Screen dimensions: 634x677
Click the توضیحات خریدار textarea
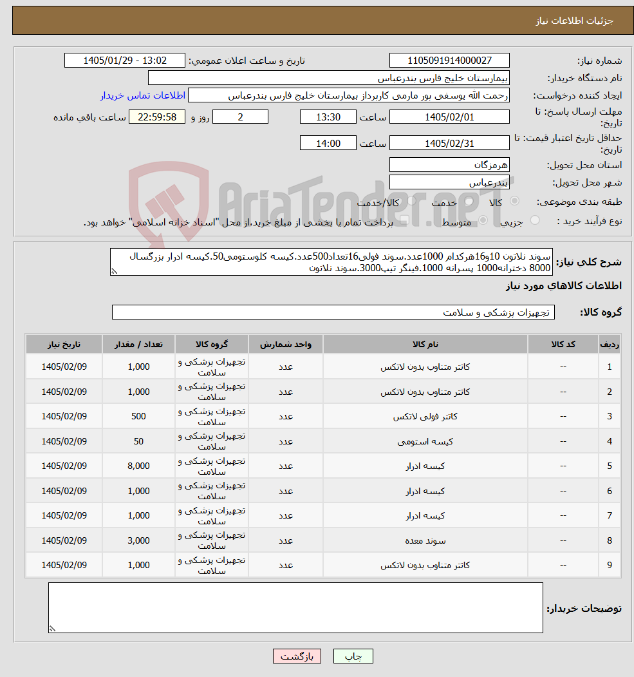tap(295, 608)
